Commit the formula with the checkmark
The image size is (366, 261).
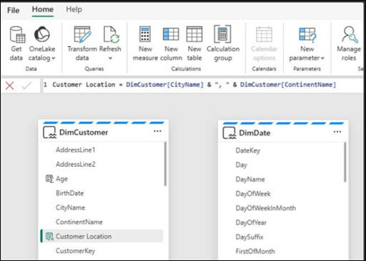(26, 86)
